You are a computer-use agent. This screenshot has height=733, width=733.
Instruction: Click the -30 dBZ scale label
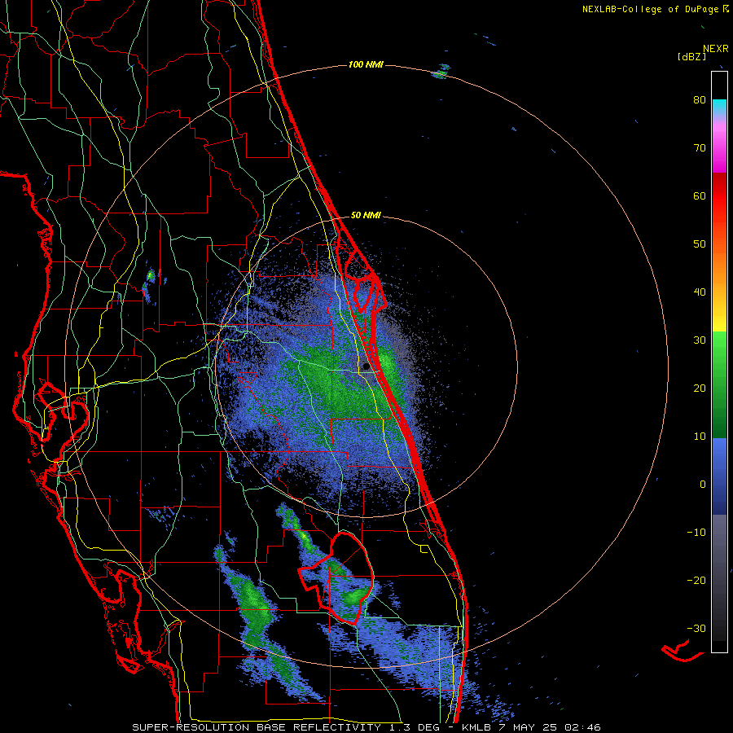(696, 628)
